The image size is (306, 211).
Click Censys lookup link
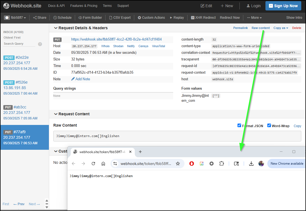tap(143, 46)
